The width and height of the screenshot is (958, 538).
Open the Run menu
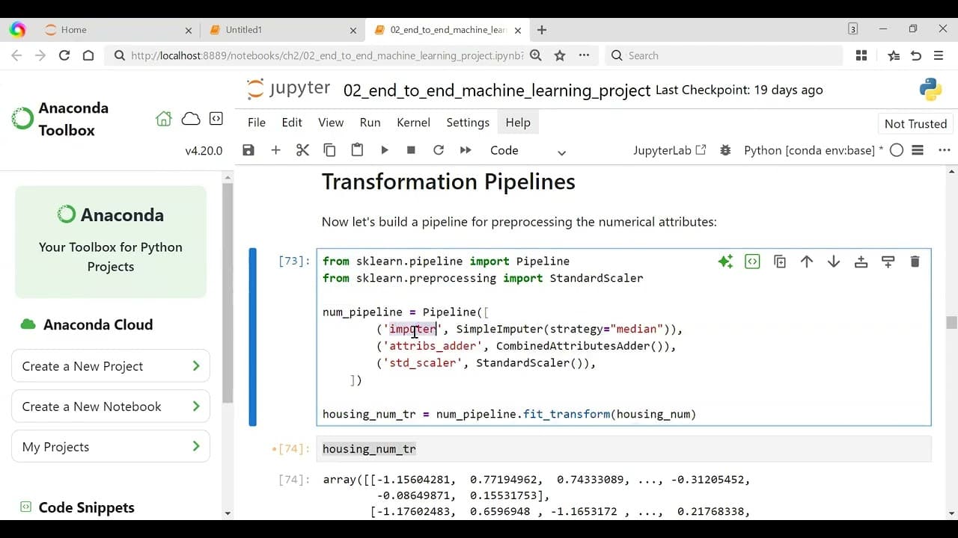pyautogui.click(x=370, y=123)
